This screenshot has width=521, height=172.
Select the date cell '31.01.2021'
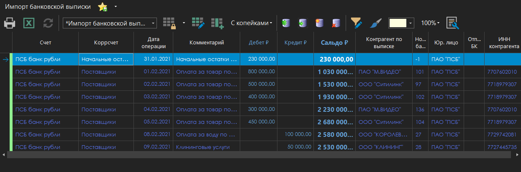click(x=153, y=59)
